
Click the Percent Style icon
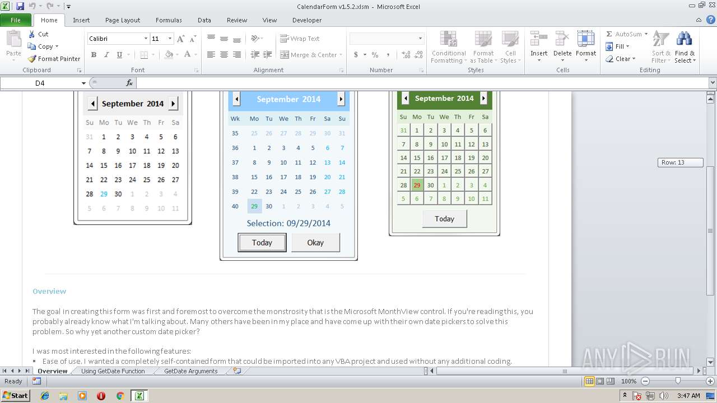tap(375, 55)
